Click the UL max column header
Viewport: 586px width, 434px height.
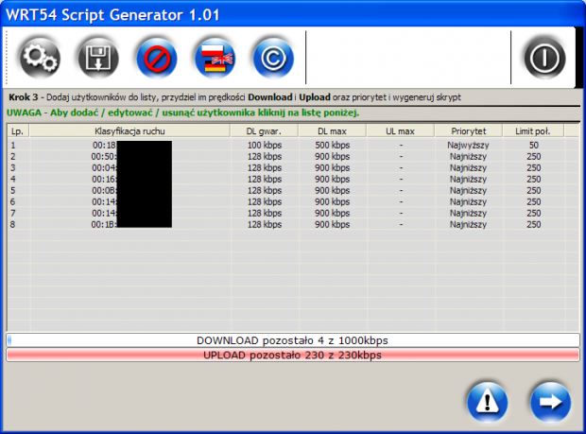tap(400, 131)
